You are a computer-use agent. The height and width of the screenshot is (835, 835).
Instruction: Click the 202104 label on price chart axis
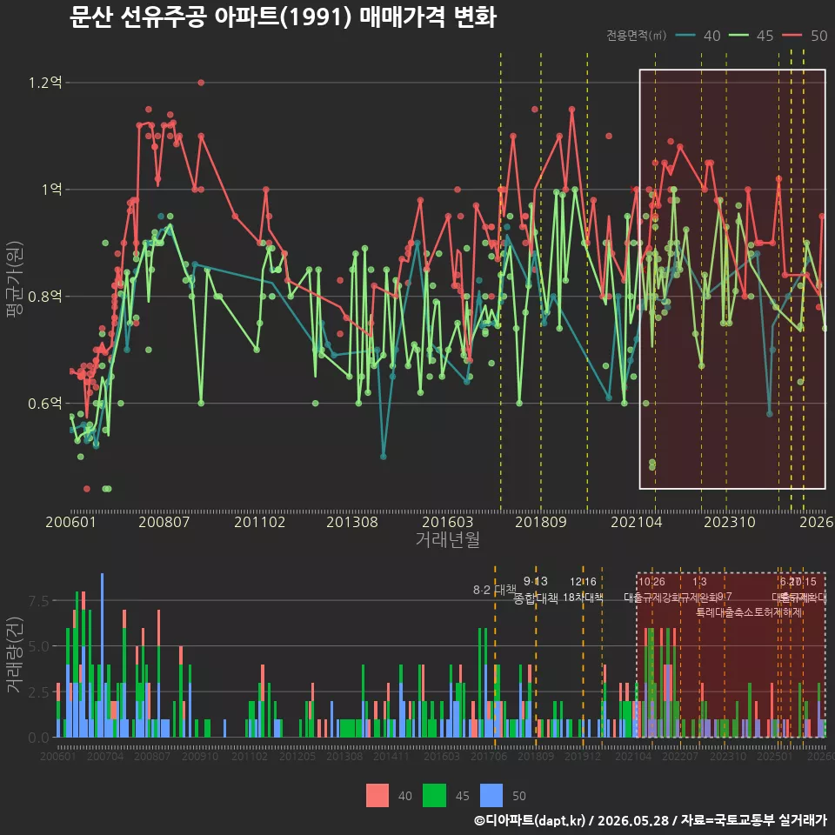click(x=637, y=522)
